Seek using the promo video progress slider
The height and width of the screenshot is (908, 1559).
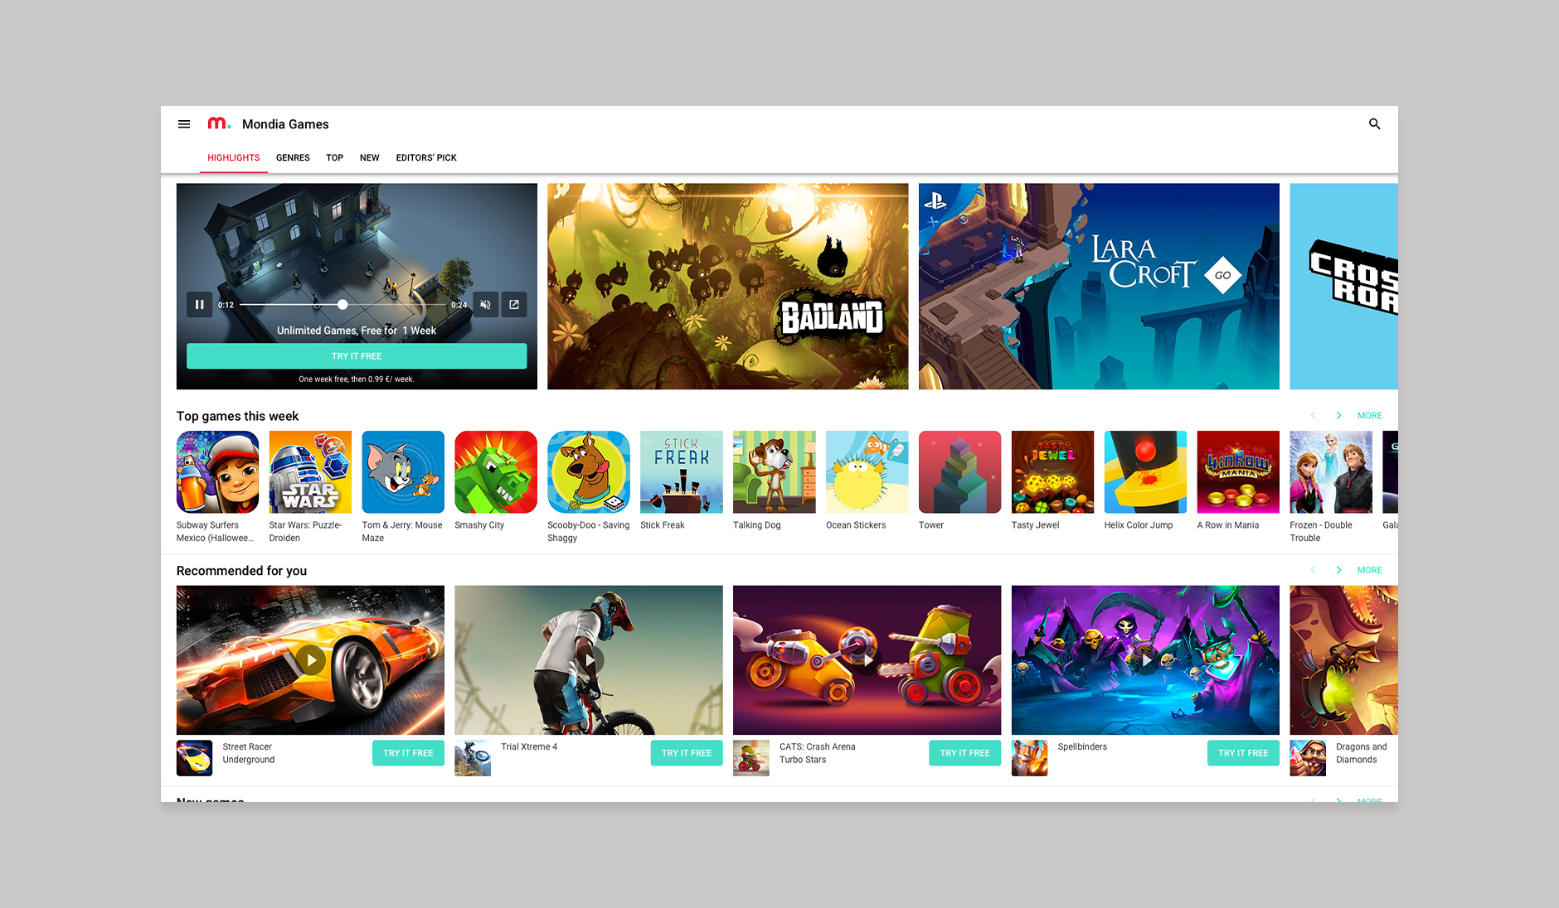342,305
